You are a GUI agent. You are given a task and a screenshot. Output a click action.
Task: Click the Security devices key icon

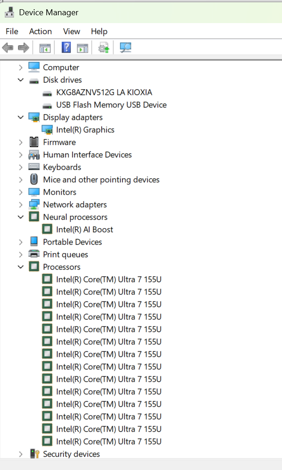point(35,454)
